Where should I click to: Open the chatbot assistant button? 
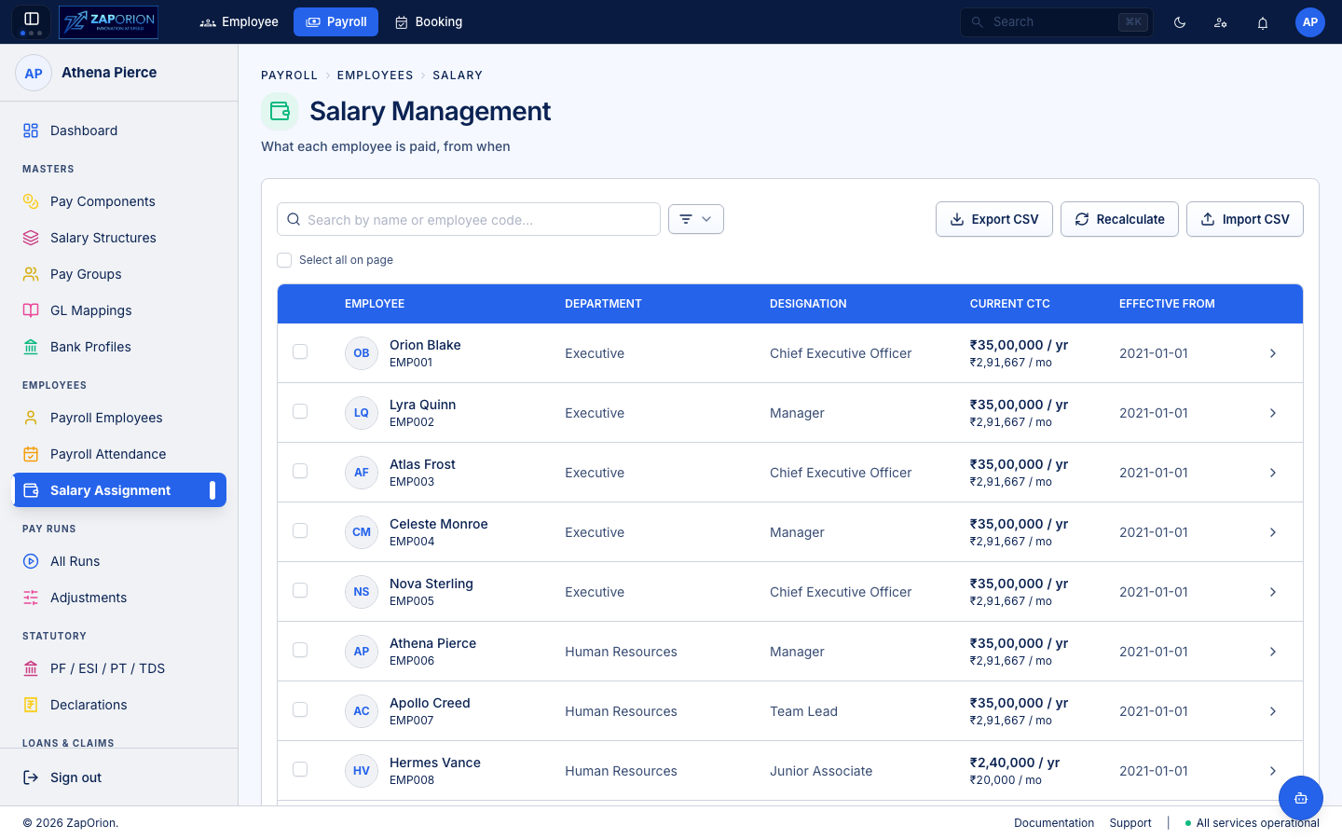click(1301, 798)
